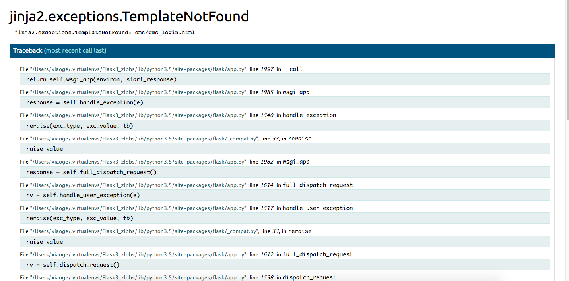569x281 pixels.
Task: Click the reraise code line under handle_user_exception
Action: (285, 218)
